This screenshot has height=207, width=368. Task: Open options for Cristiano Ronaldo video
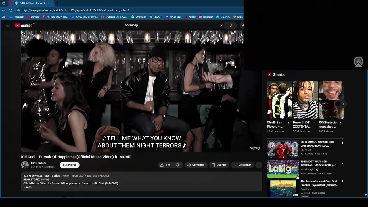[x=342, y=142]
